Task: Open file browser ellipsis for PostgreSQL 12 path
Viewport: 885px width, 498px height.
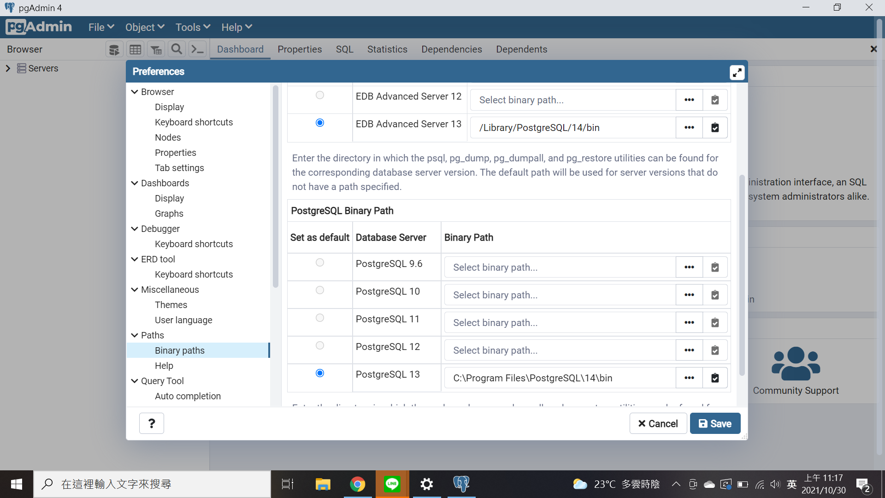Action: pyautogui.click(x=689, y=350)
